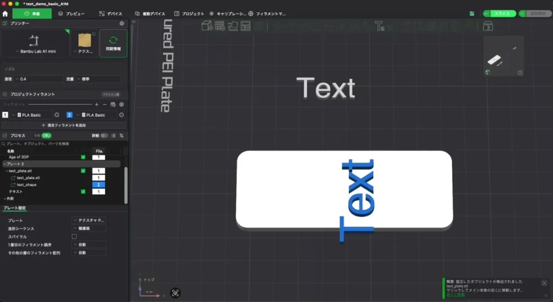Go to the home screen icon
553x302 pixels.
click(5, 13)
